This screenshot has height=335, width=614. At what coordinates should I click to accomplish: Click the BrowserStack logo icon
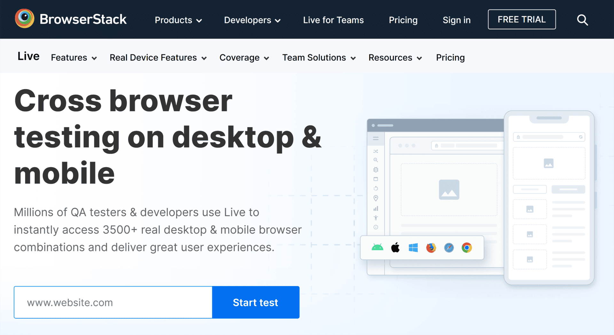click(24, 19)
